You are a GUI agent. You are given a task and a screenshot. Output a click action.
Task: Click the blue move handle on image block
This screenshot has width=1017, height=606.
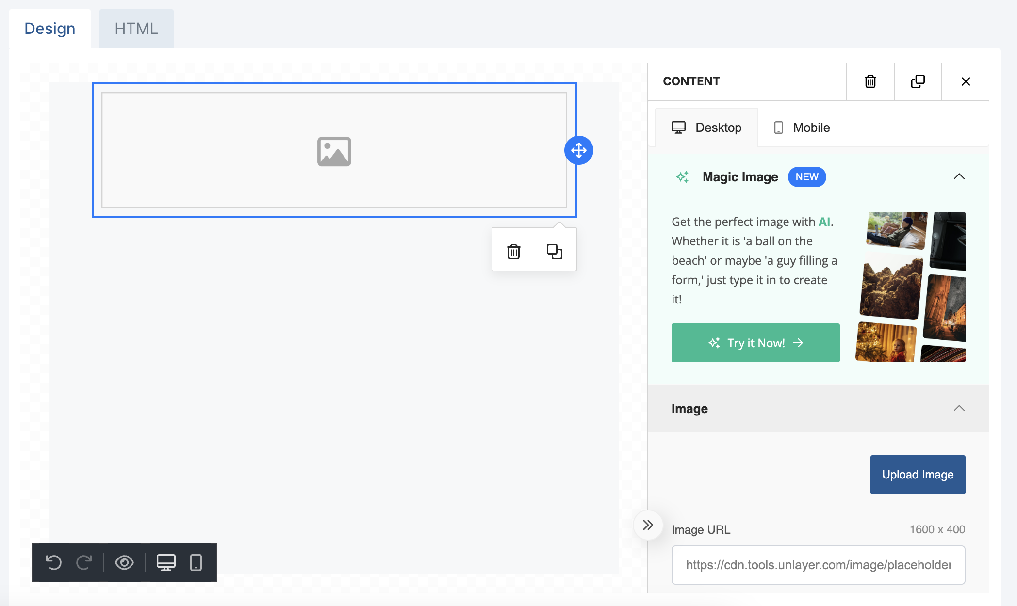(578, 150)
